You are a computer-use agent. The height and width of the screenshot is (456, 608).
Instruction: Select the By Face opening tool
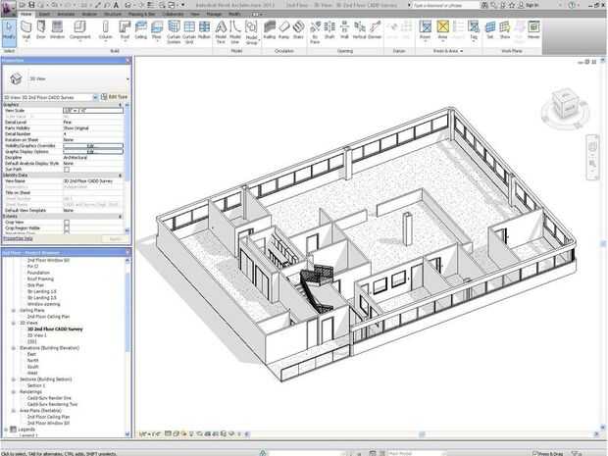315,31
